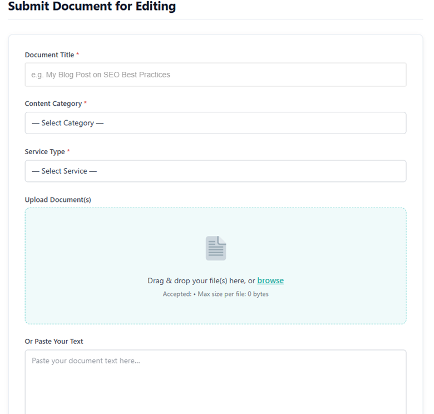Open the Select Service dropdown
Image resolution: width=434 pixels, height=414 pixels.
coord(215,171)
